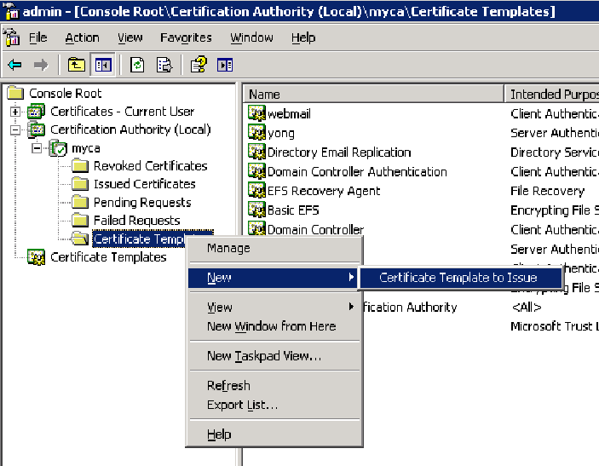The image size is (599, 466).
Task: Collapse Certification Authority (Local) node
Action: (15, 129)
